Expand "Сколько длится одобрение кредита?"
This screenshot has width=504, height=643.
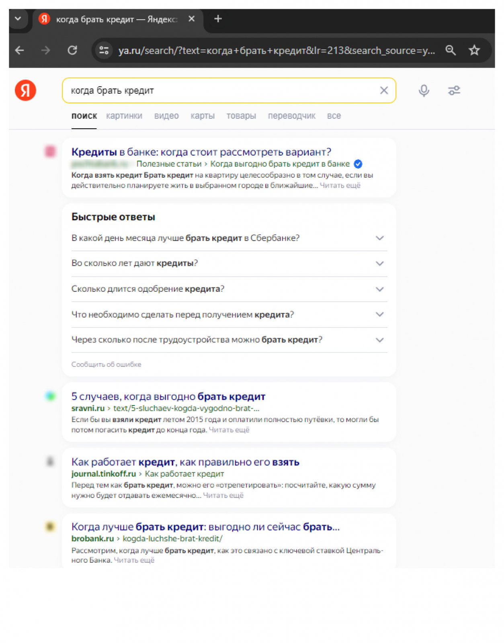point(379,289)
